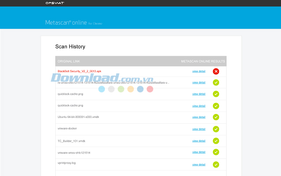Select the vmware-docker file name
Screen dimensions: 281x176
[x=67, y=128]
